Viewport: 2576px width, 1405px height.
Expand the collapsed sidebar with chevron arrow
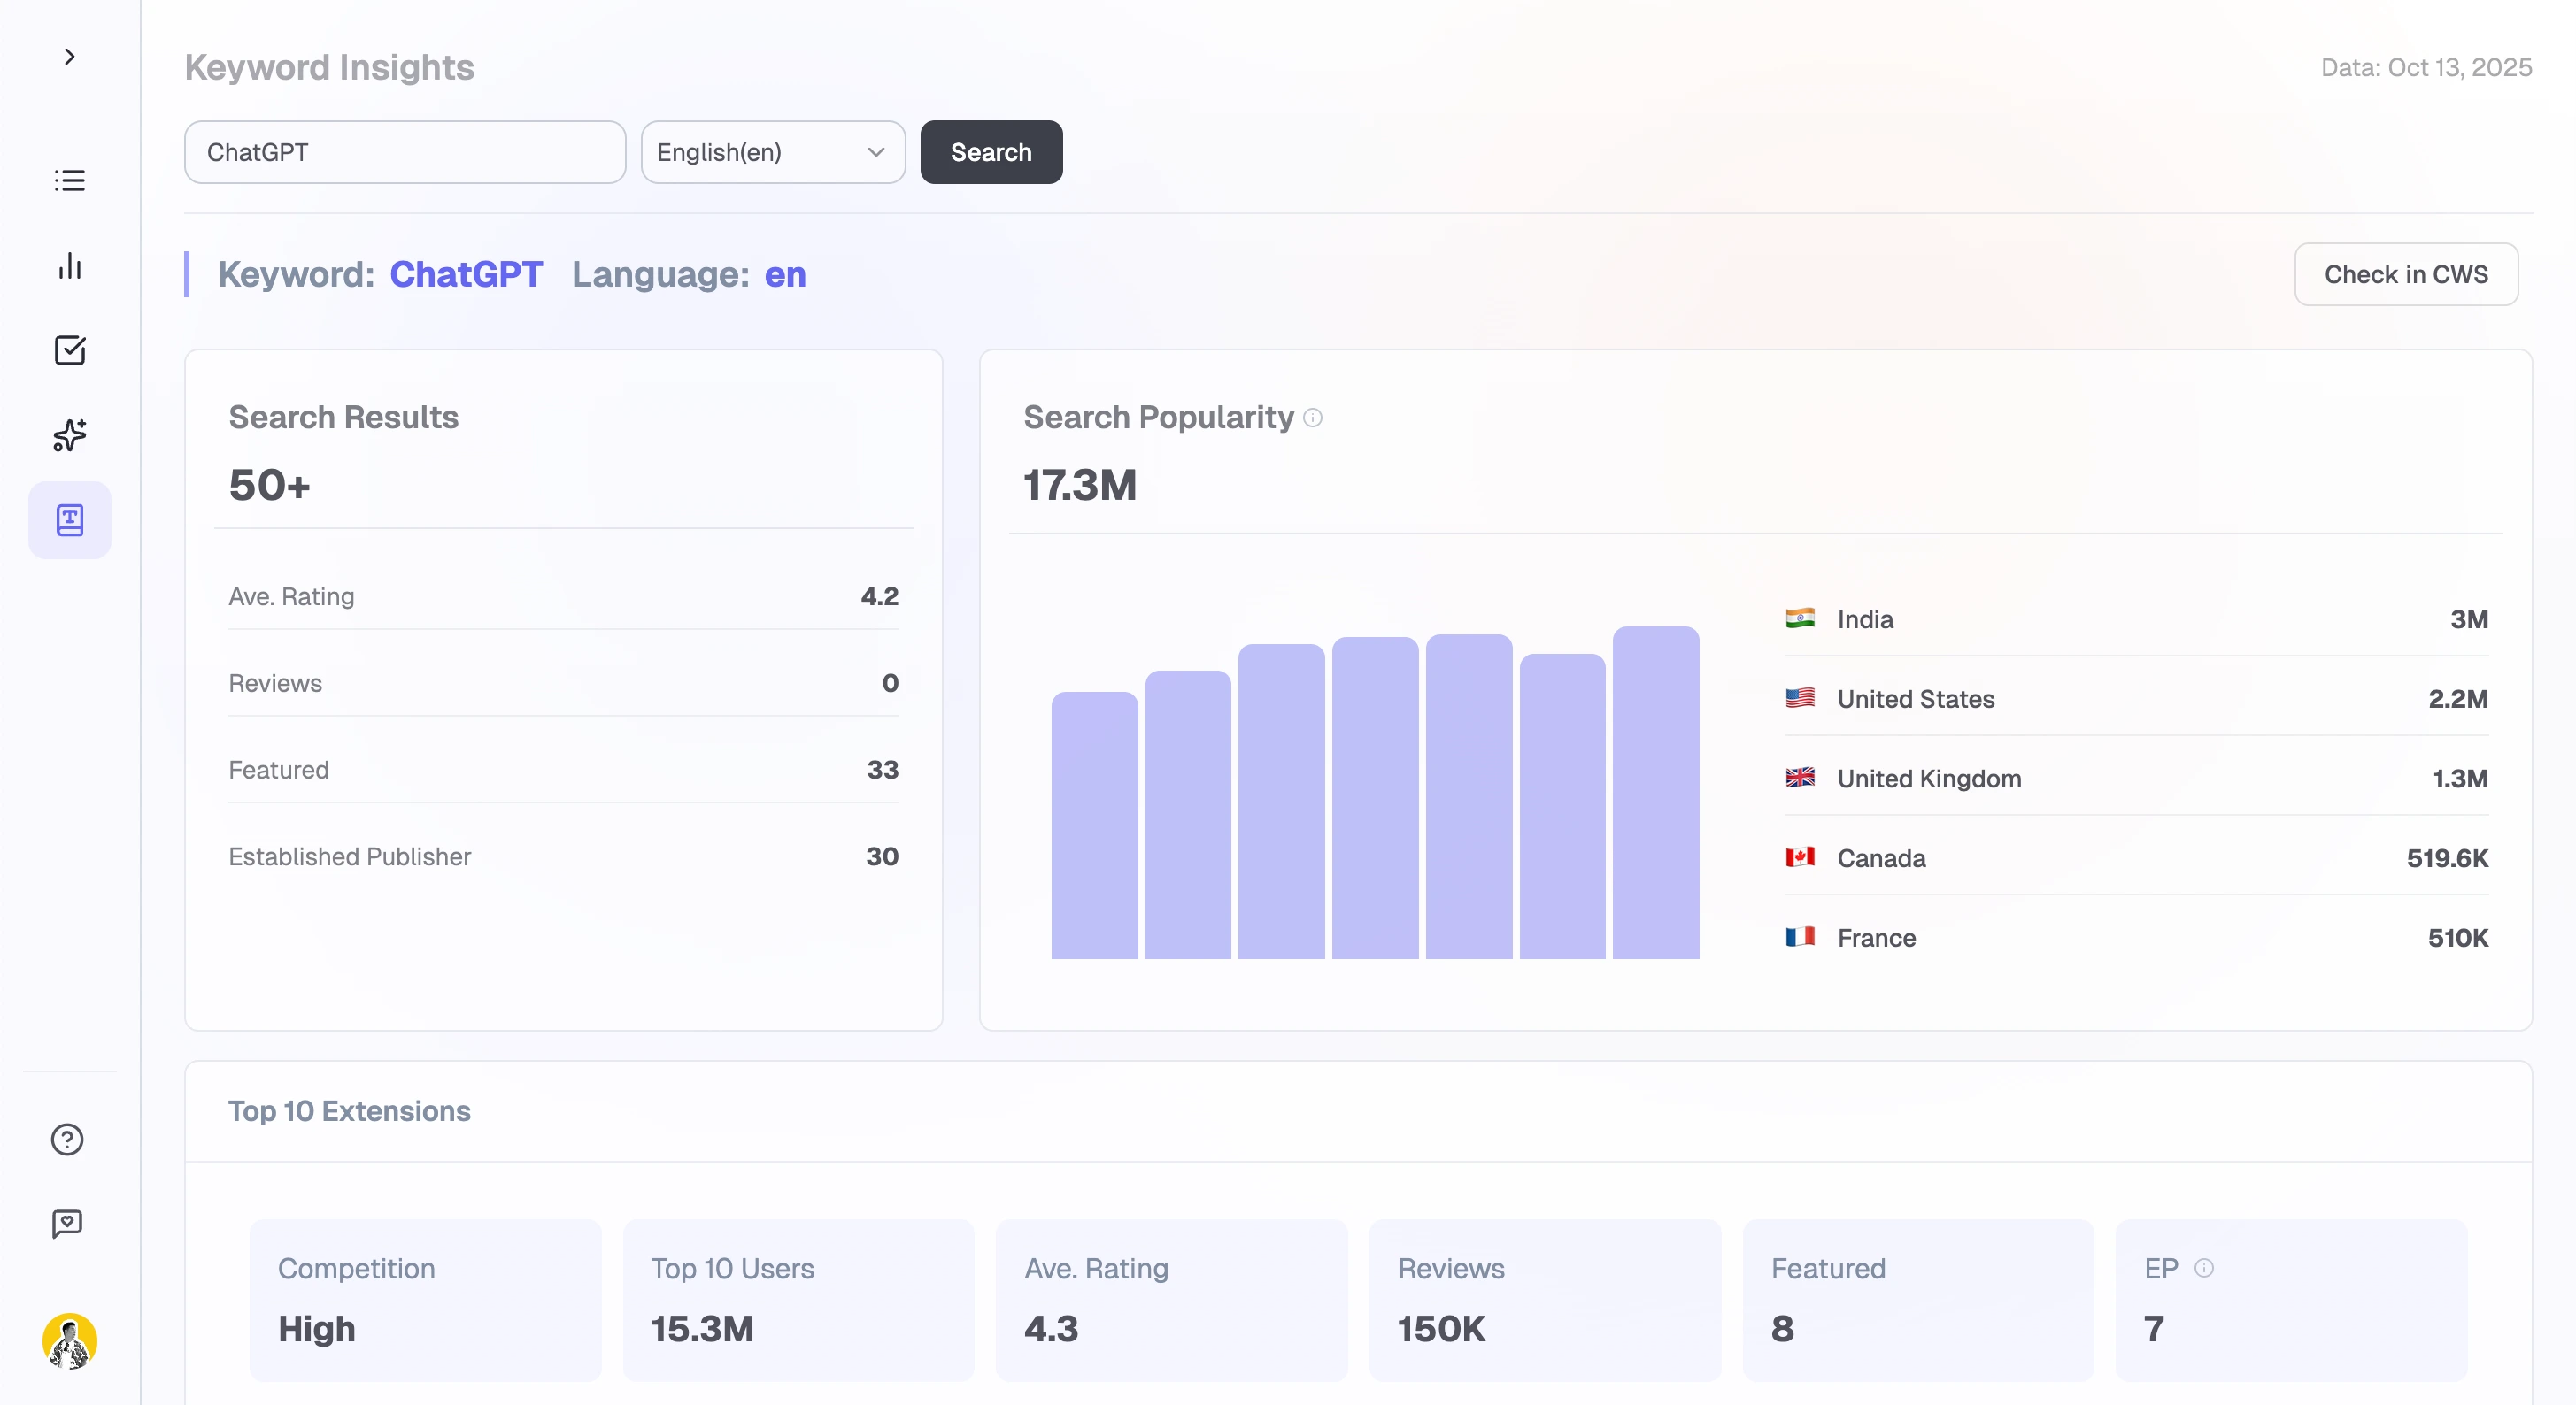(69, 57)
